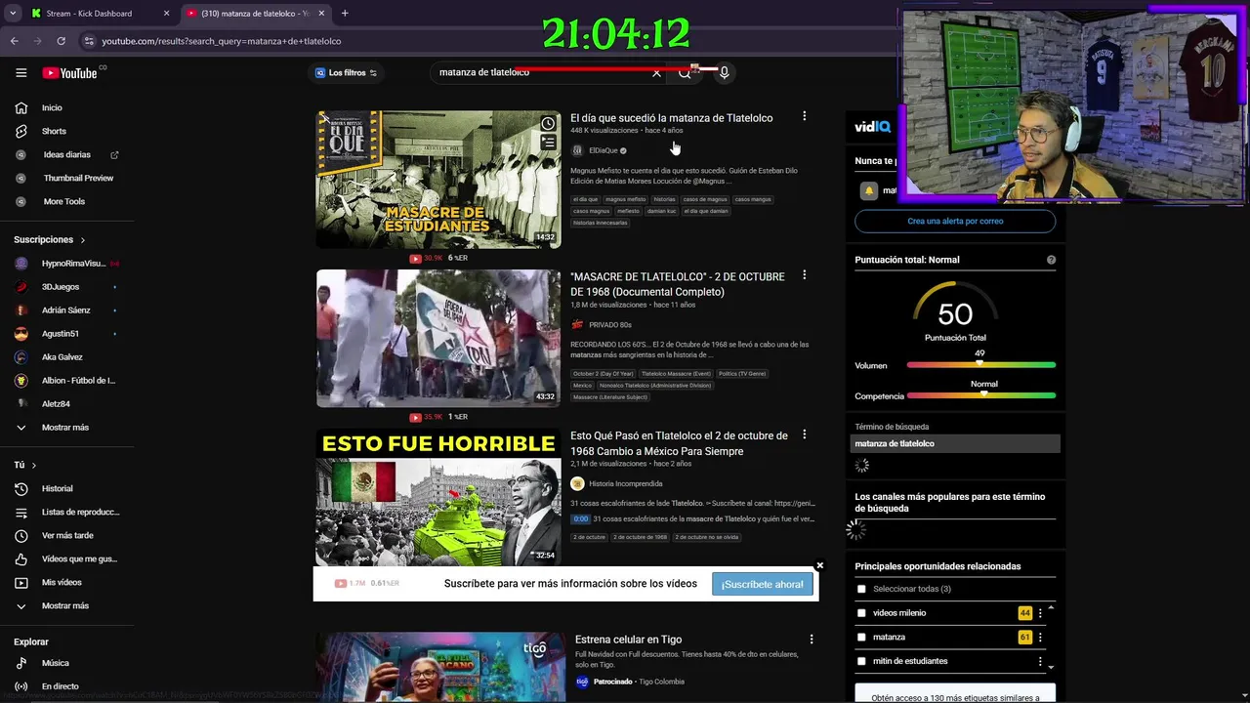
Task: Open vidIQ Ideas diarias
Action: [x=66, y=154]
